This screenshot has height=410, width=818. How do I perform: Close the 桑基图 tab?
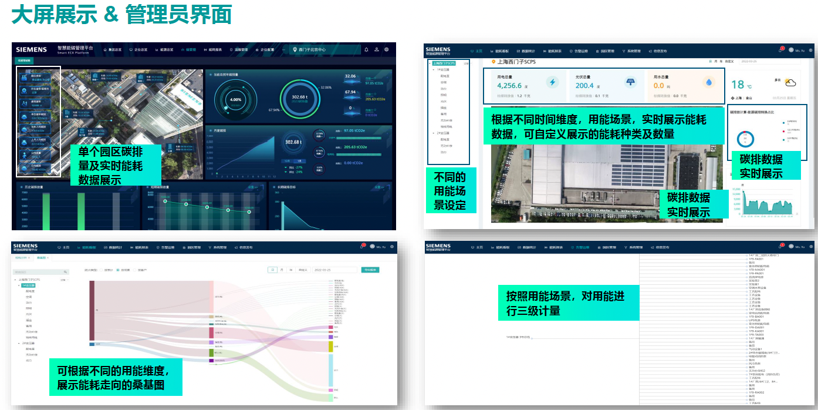point(48,258)
